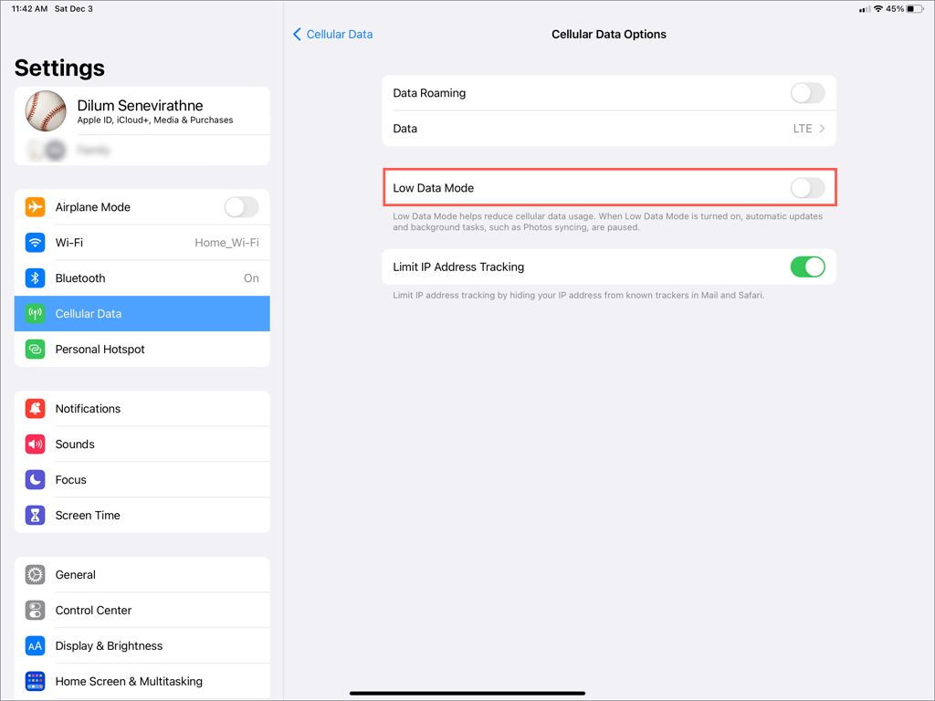Click the home indicator bar at bottom

tap(467, 692)
